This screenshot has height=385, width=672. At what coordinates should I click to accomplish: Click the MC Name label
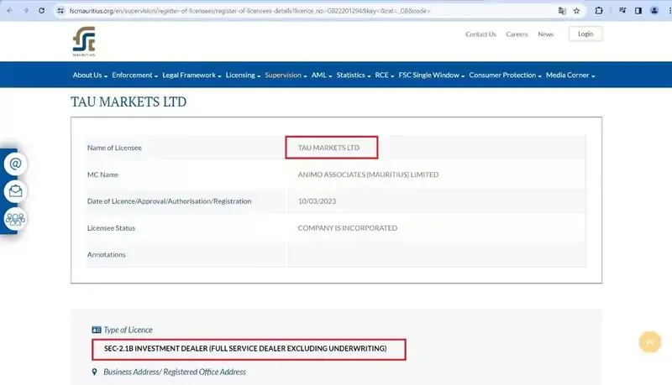102,174
